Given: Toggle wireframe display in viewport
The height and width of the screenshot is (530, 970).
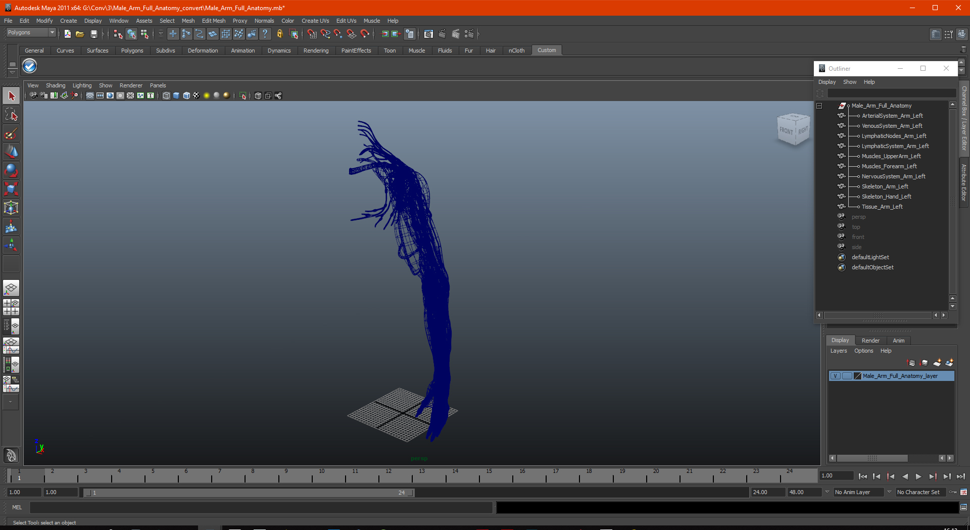Looking at the screenshot, I should [166, 95].
